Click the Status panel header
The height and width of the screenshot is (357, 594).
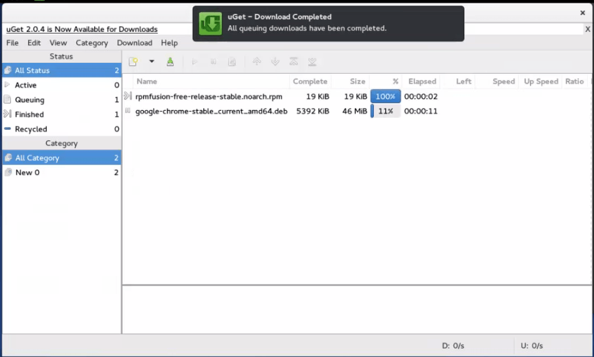(62, 56)
